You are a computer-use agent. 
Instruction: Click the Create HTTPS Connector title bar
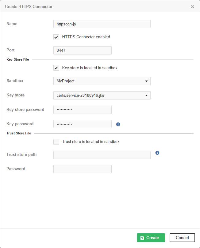tap(29, 6)
